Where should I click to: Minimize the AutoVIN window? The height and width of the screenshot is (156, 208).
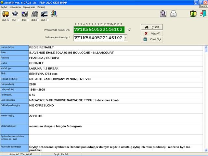(x=196, y=2)
